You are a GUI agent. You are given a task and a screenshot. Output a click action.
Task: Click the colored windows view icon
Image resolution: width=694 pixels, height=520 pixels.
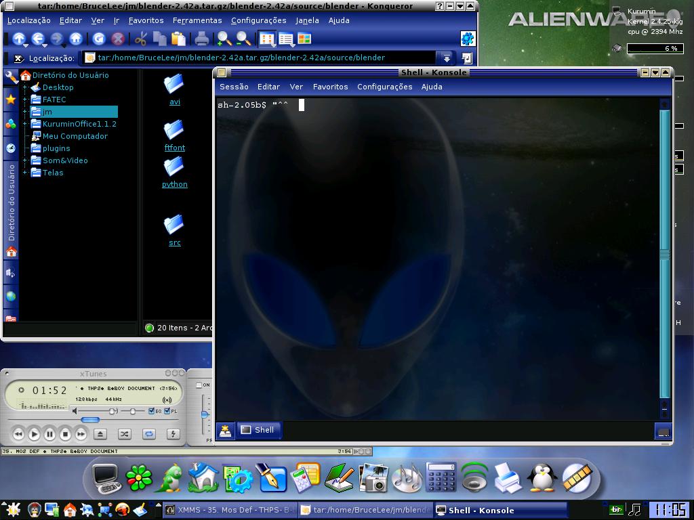click(304, 39)
